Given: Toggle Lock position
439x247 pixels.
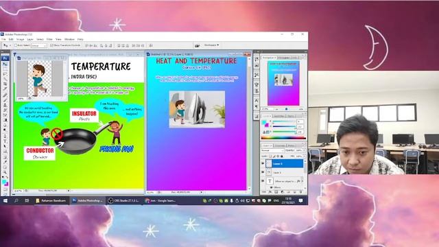Looking at the screenshot, I should click(x=278, y=156).
